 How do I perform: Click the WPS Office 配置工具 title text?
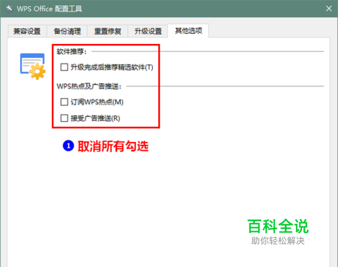pos(49,9)
